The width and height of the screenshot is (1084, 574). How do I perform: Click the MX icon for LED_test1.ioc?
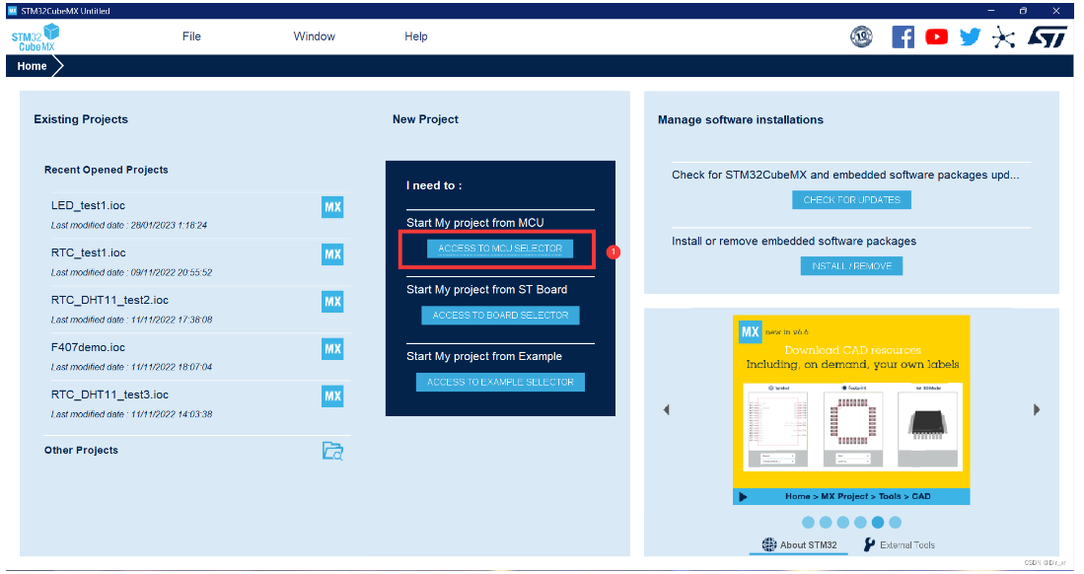click(x=332, y=207)
